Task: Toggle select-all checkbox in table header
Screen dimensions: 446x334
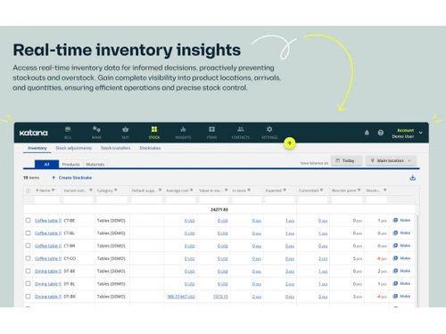Action: (x=28, y=191)
